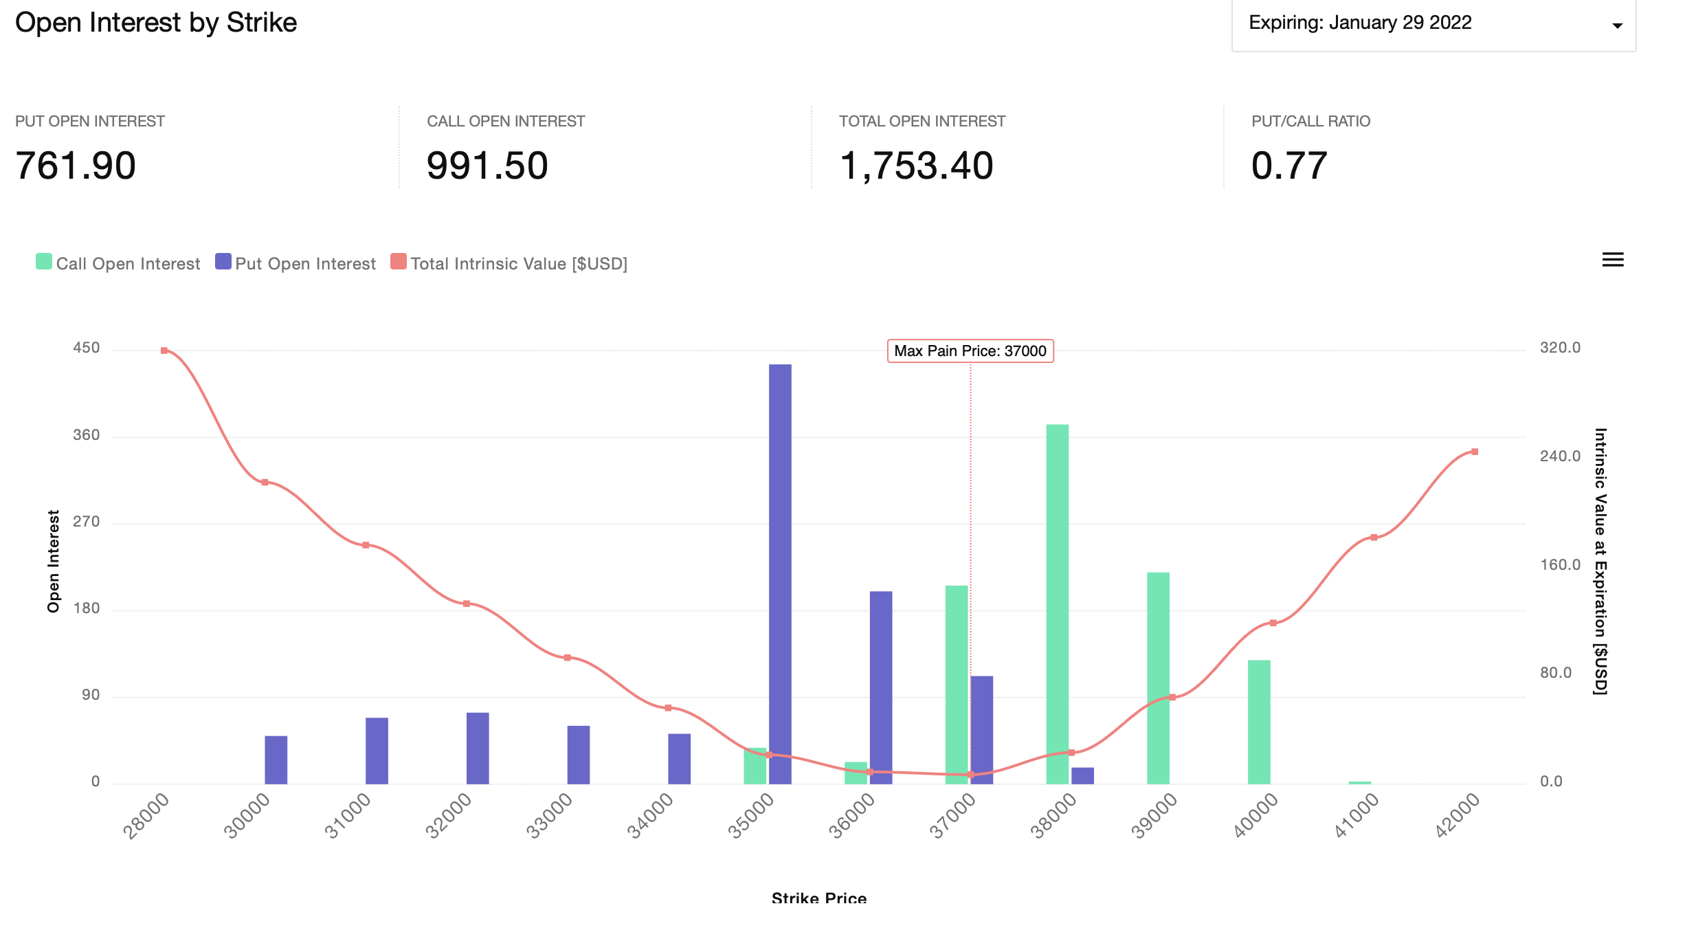Click the purple Put Open Interest swatch
The height and width of the screenshot is (928, 1685).
click(223, 262)
